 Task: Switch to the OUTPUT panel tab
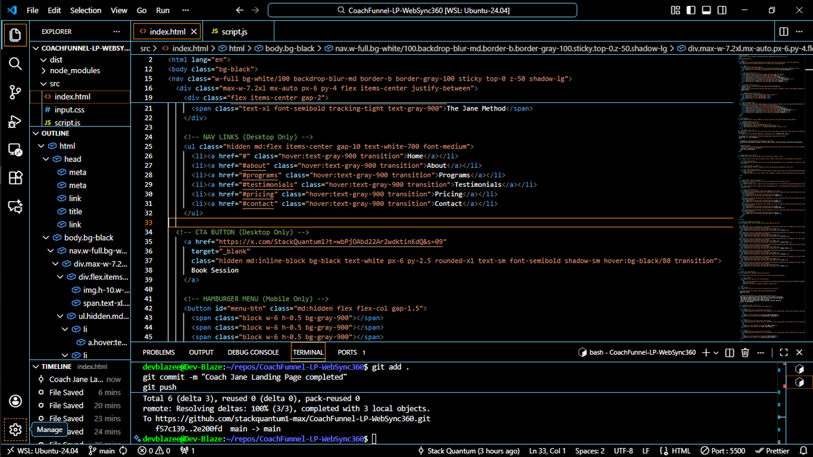tap(201, 352)
